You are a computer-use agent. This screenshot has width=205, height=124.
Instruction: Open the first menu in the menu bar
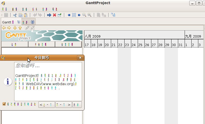(4, 9)
